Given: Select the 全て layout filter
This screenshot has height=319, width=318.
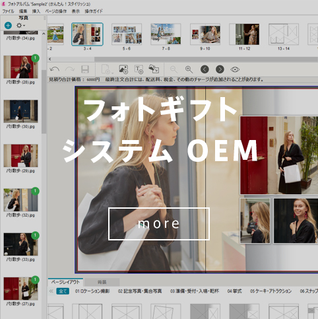Looking at the screenshot, I should tap(63, 291).
